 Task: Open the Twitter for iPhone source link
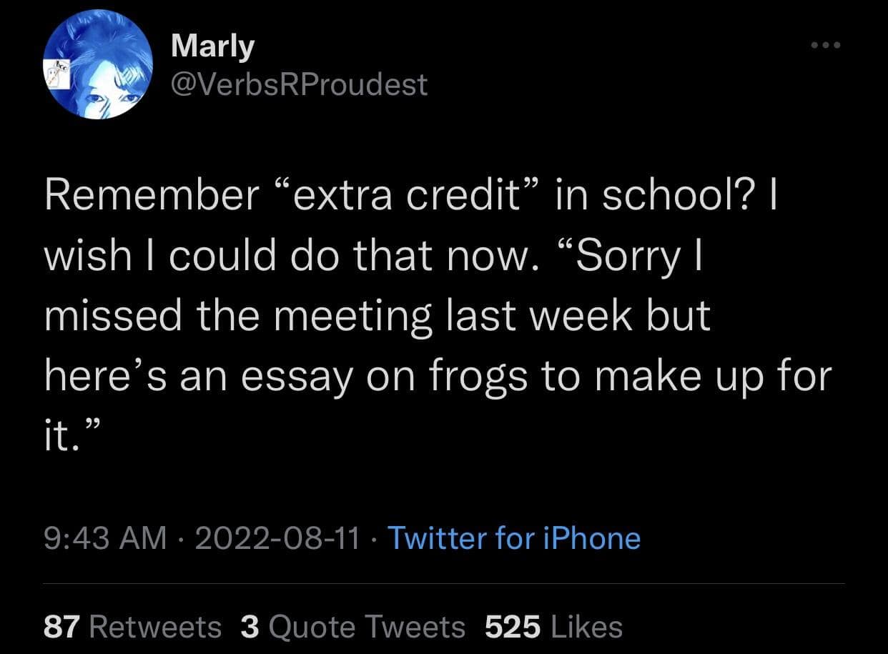[x=513, y=537]
